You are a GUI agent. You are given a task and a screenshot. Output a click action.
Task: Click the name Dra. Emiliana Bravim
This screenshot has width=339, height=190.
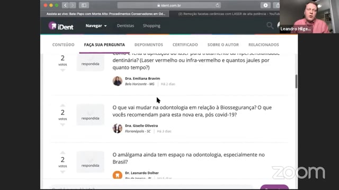(142, 79)
